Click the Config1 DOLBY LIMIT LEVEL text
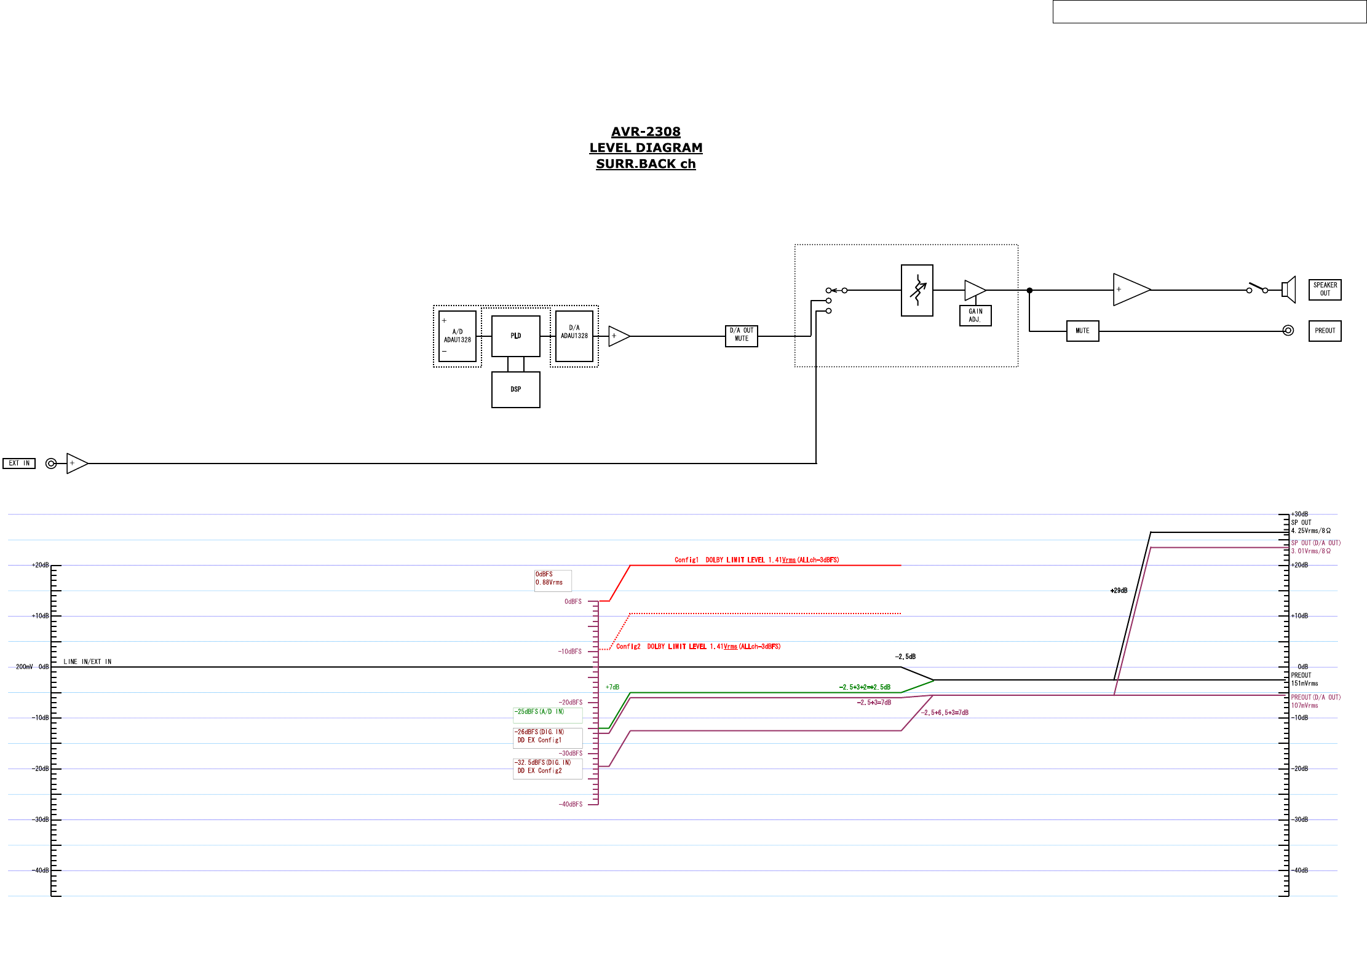The image size is (1367, 959). coord(756,560)
